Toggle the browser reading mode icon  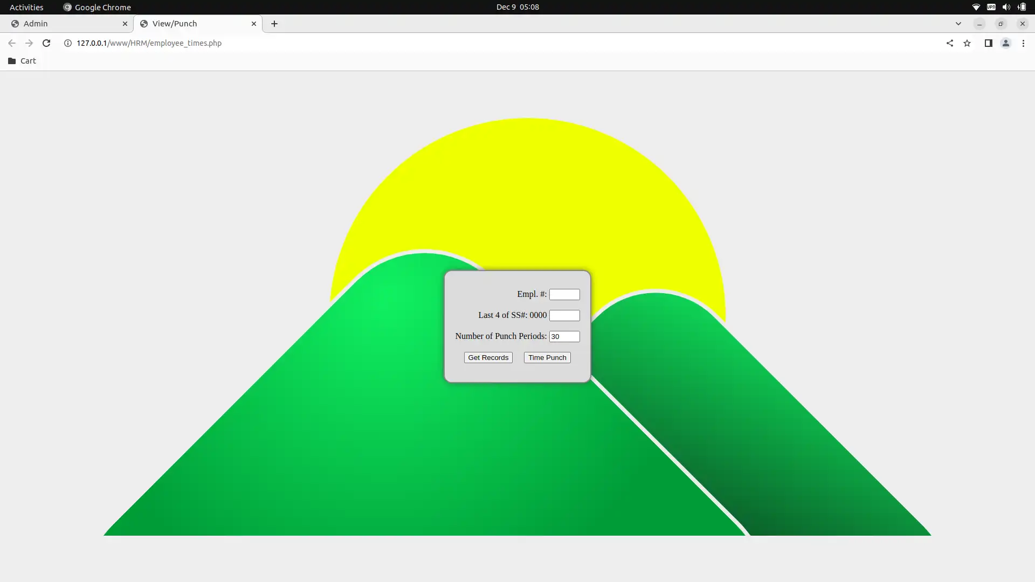click(988, 43)
